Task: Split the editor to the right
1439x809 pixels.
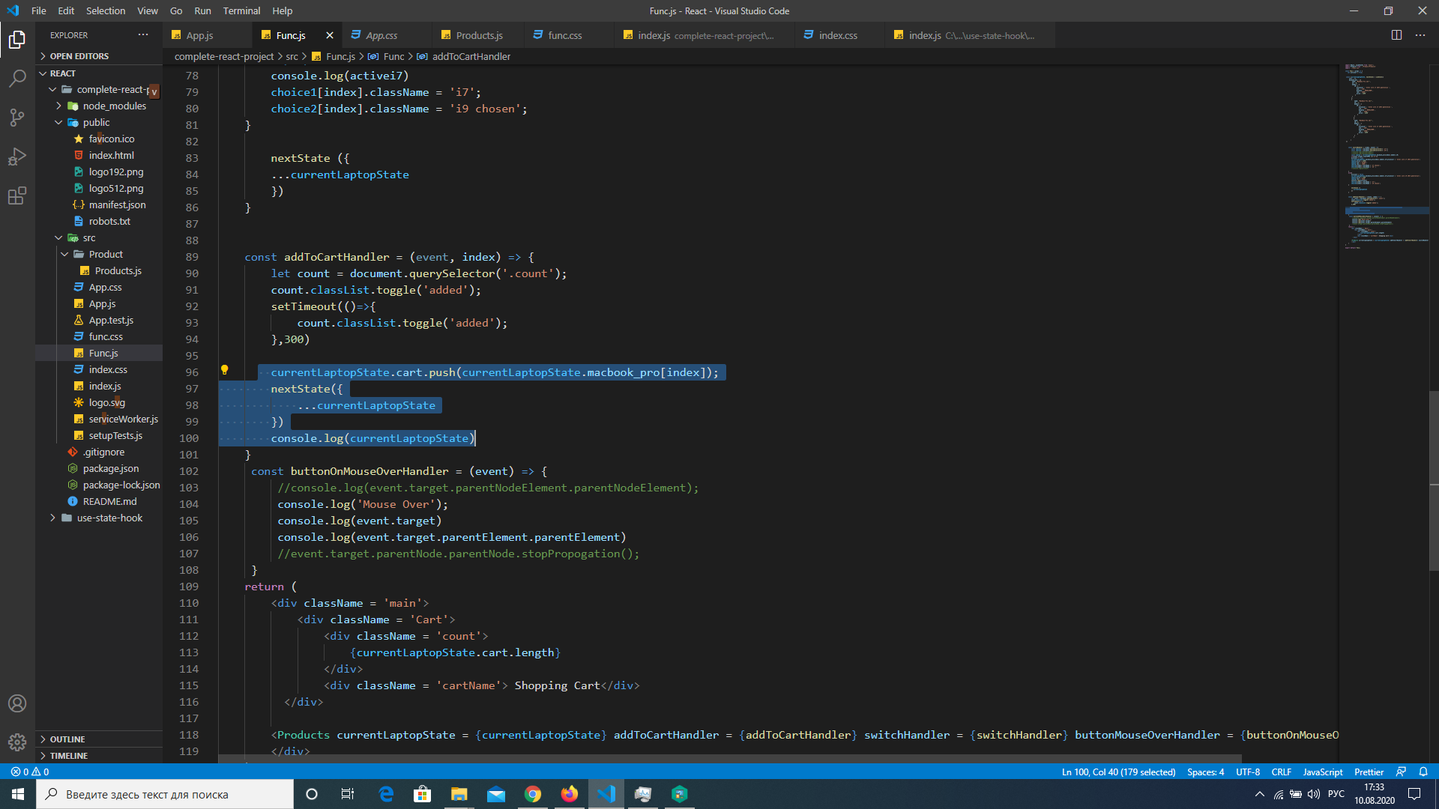Action: 1396,35
